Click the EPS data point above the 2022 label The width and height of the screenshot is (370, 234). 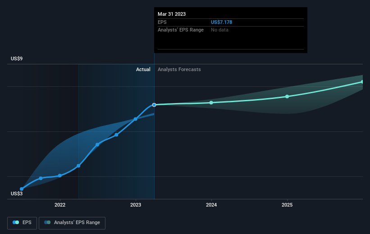[60, 175]
